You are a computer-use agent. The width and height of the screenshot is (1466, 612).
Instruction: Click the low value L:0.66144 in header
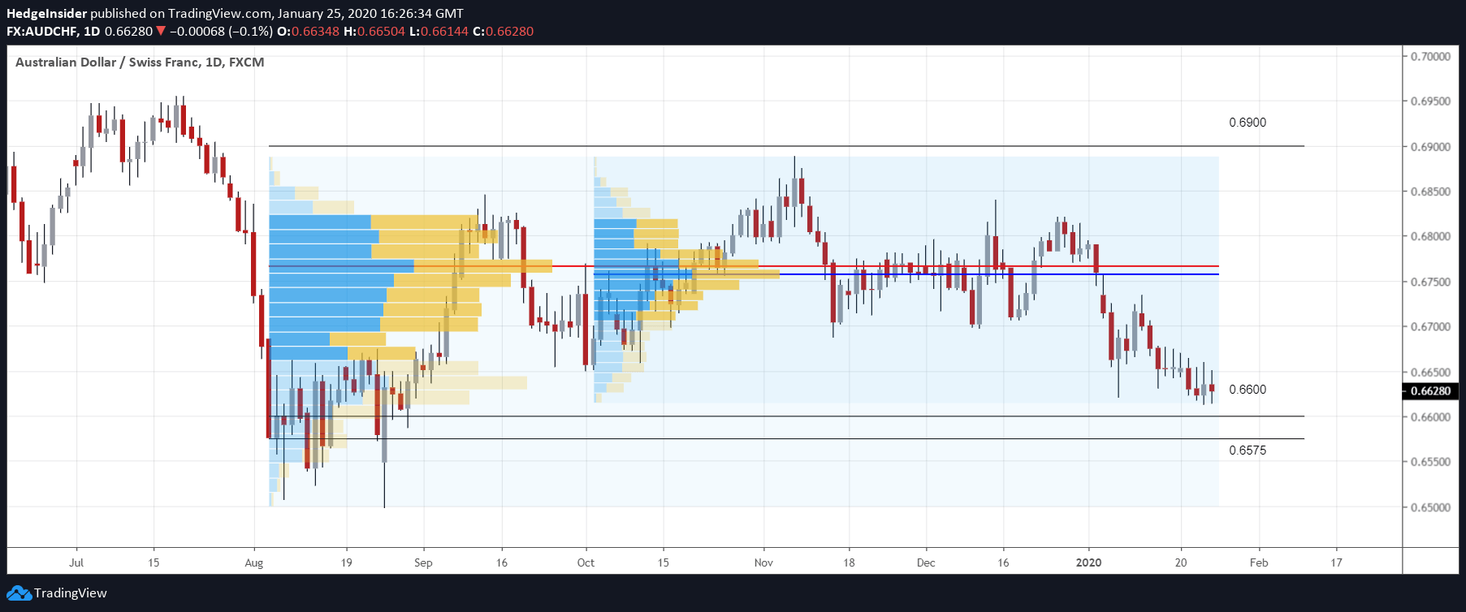tap(439, 32)
